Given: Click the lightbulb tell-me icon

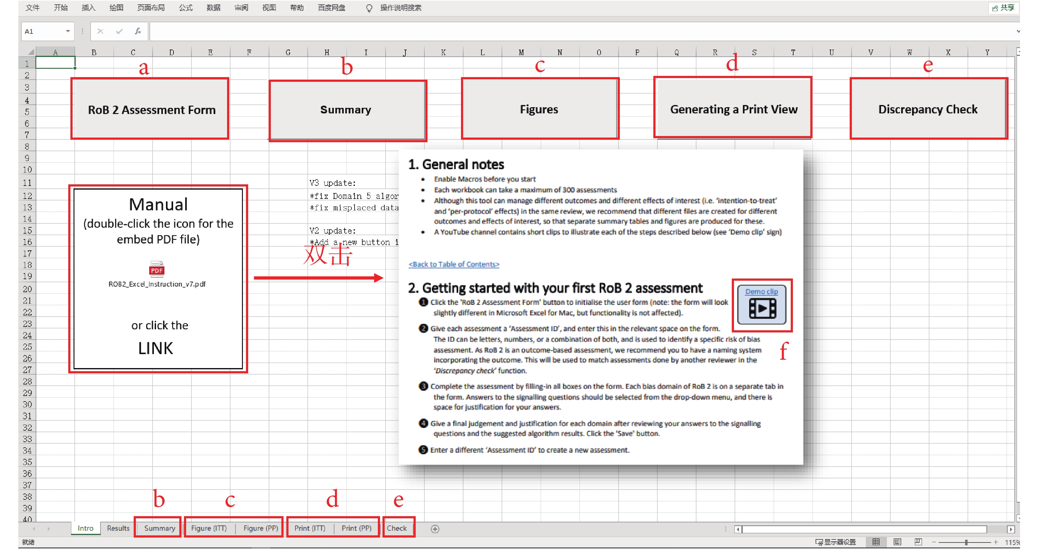Looking at the screenshot, I should coord(369,8).
